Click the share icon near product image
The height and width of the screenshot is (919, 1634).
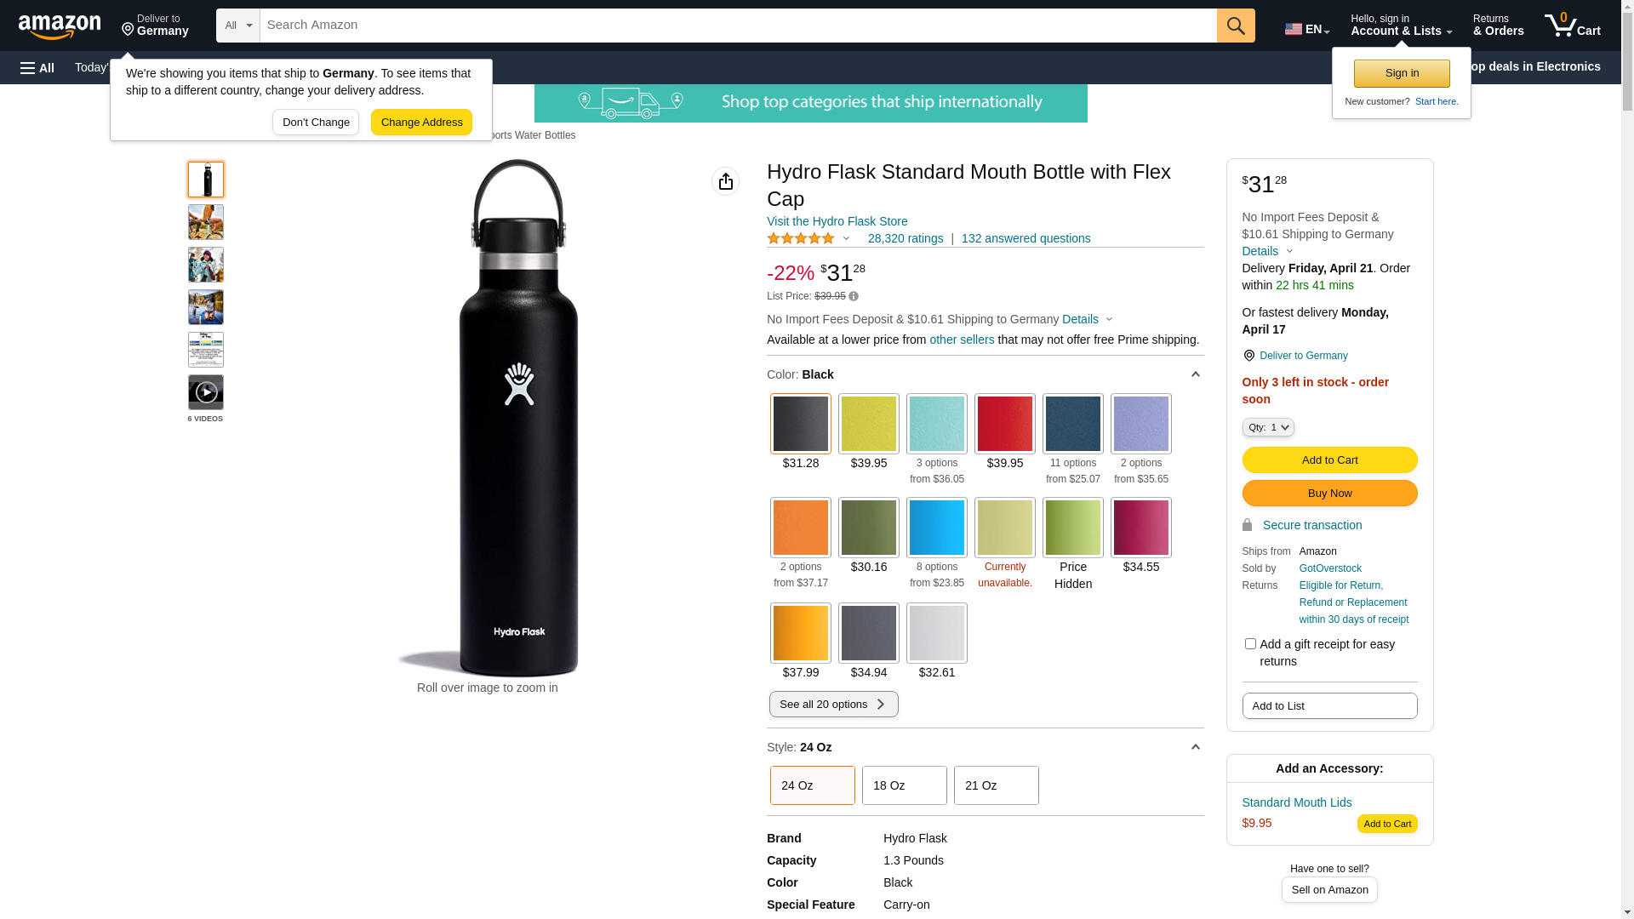click(x=725, y=181)
